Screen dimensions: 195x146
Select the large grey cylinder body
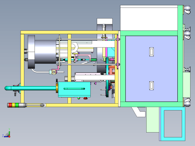point(45,52)
